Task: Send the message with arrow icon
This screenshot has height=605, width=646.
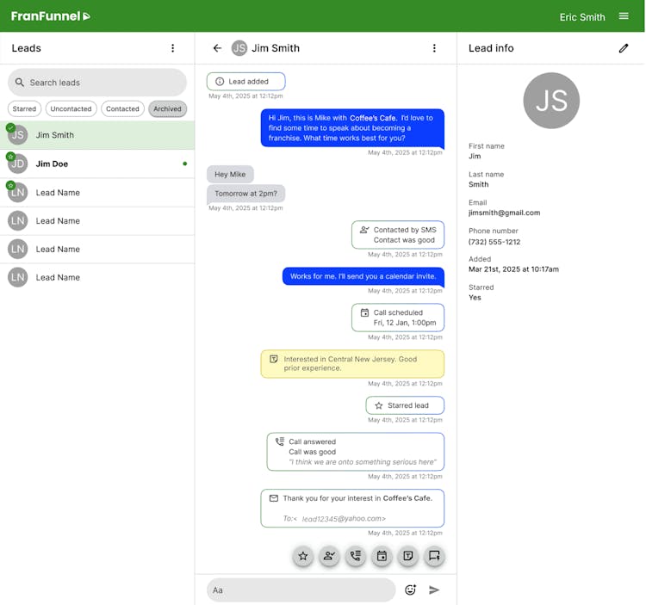Action: click(434, 590)
